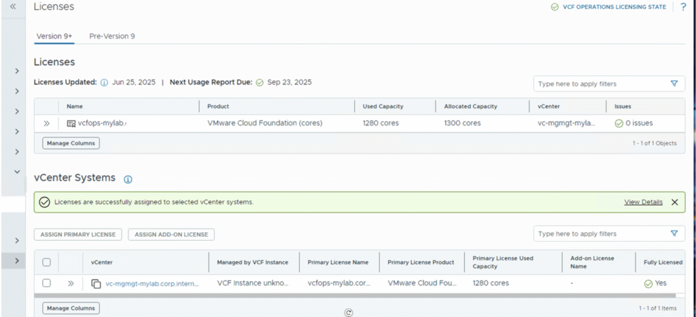This screenshot has height=317, width=696.
Task: Click filter funnel icon in Licenses section
Action: (x=674, y=83)
